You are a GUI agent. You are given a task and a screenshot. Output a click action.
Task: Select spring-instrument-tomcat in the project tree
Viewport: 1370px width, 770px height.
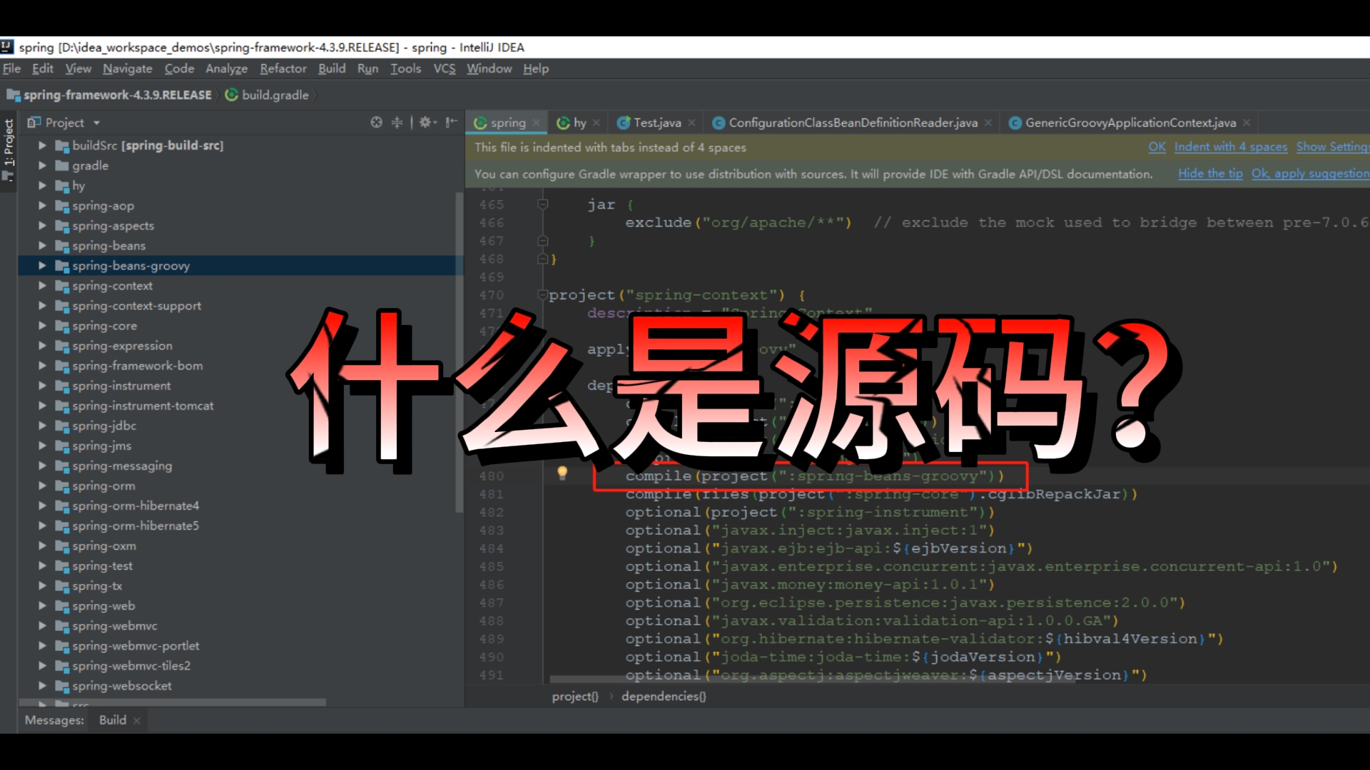pyautogui.click(x=143, y=406)
